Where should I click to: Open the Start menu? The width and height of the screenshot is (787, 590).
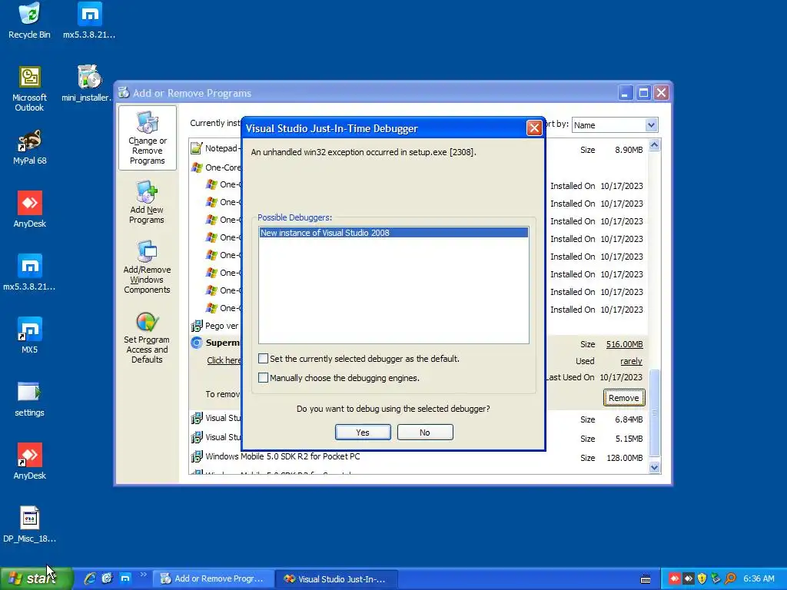(x=37, y=578)
